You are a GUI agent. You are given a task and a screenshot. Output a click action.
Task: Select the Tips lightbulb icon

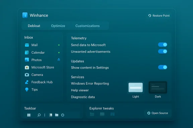[x=27, y=90]
